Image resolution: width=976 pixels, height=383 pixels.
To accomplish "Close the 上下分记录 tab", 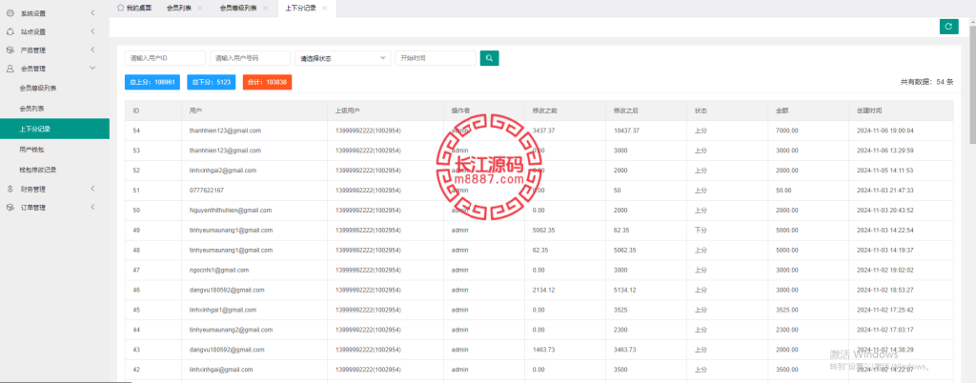I will [324, 8].
